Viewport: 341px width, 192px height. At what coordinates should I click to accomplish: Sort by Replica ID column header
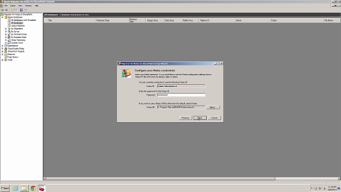pos(217,20)
